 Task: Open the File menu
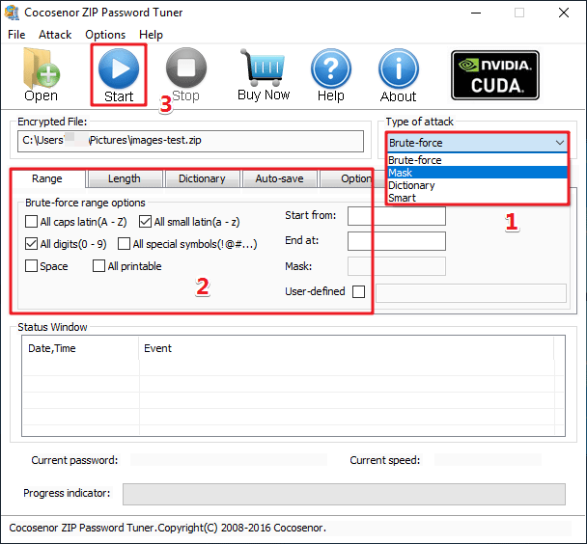tap(16, 35)
